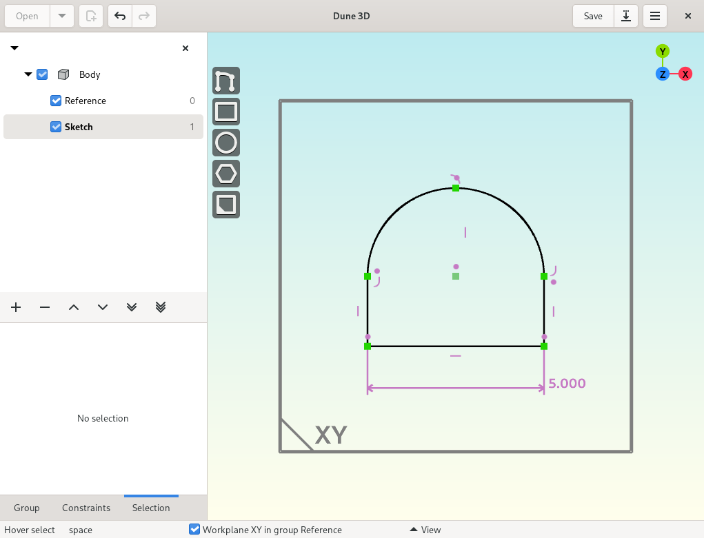Open the hamburger main menu

click(x=655, y=16)
